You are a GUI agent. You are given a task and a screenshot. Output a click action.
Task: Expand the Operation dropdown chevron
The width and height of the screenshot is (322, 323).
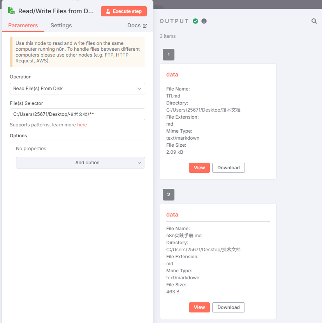139,89
